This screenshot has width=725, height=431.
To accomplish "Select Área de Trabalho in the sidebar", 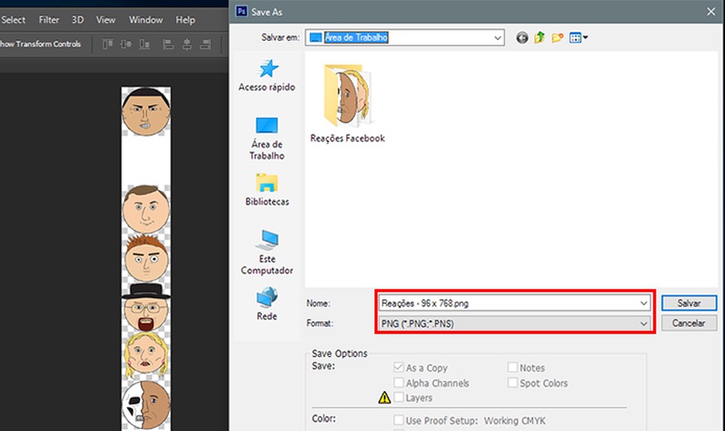I will coord(267,139).
